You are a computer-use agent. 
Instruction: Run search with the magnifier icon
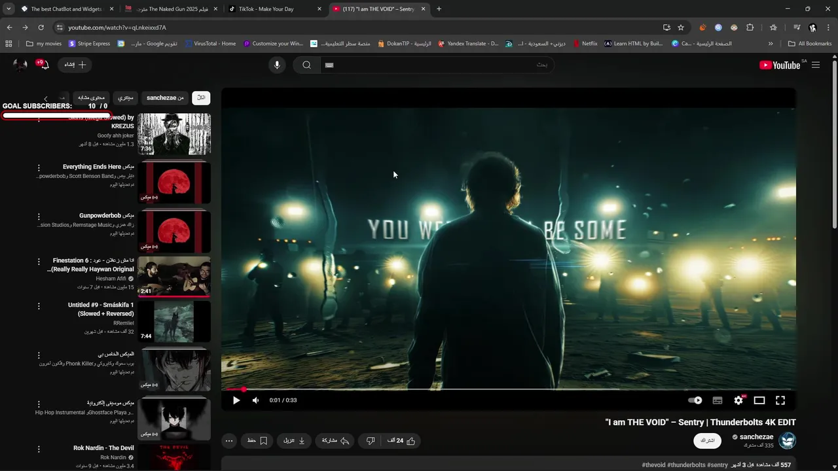pos(306,65)
